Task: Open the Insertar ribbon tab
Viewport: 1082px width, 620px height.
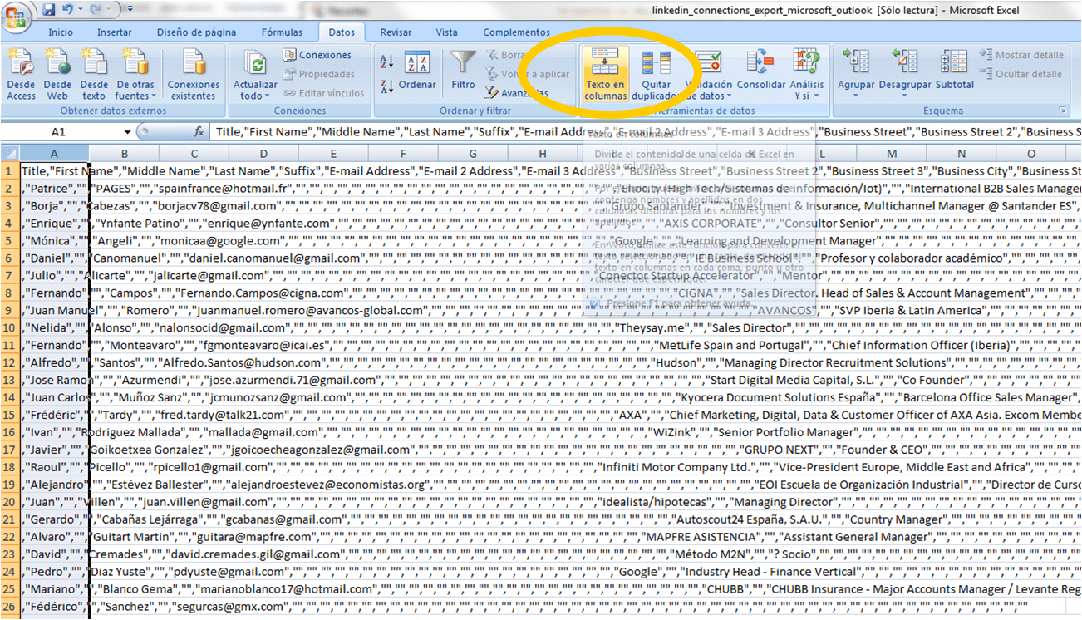Action: pos(114,32)
